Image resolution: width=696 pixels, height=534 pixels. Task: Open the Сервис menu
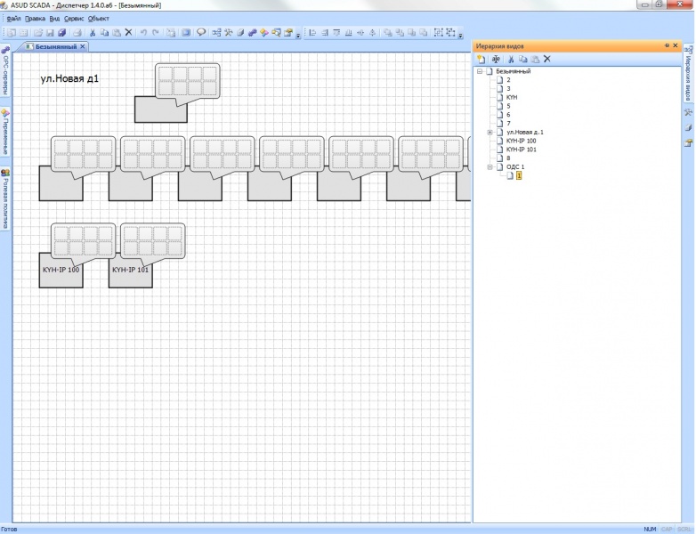tap(74, 18)
